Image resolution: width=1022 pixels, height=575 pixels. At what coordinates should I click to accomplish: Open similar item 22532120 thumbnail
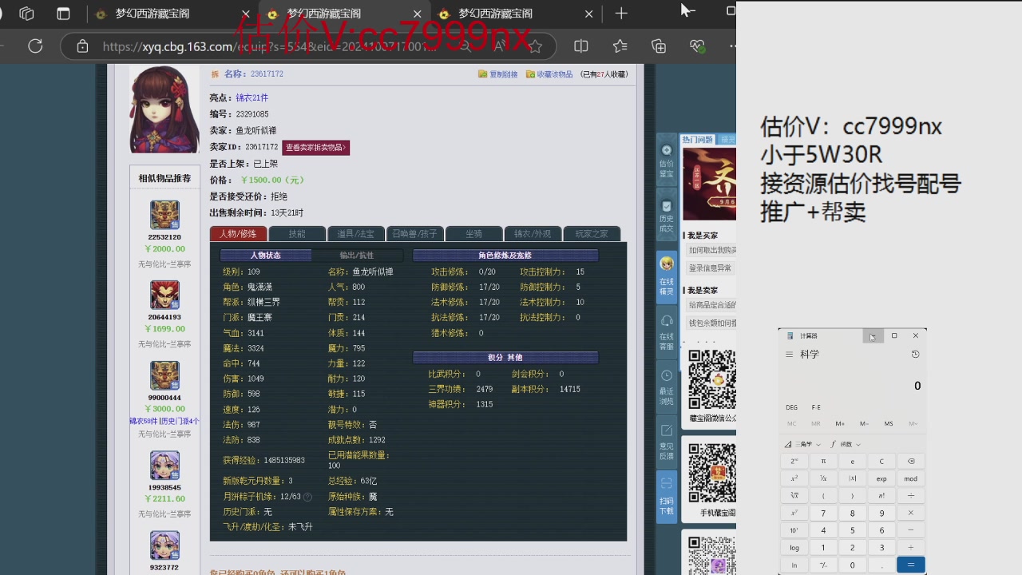click(x=164, y=215)
